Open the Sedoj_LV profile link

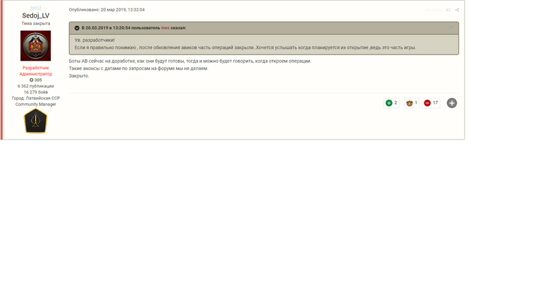36,15
